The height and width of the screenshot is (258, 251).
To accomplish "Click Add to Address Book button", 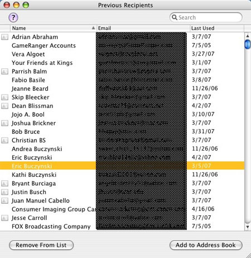I will [206, 245].
